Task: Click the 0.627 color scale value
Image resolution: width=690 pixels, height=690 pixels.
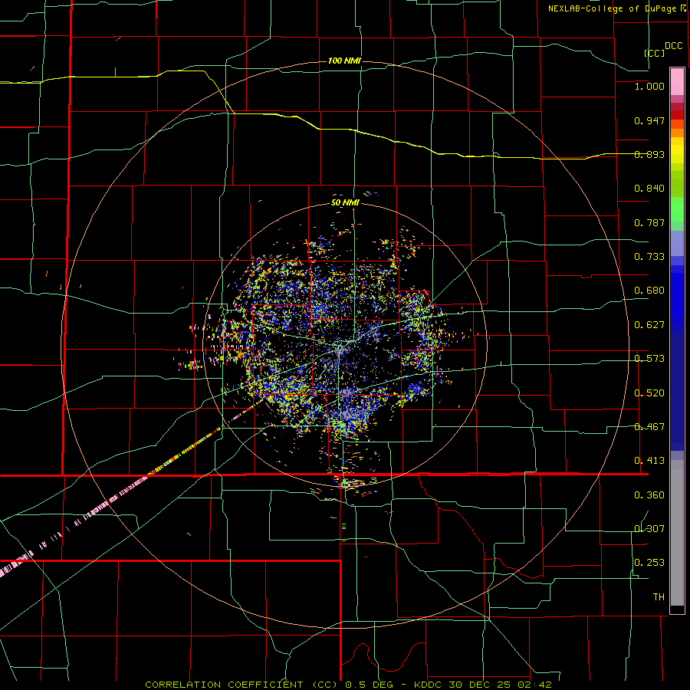Action: pos(649,325)
